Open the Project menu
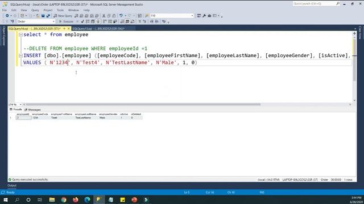Viewport: 364px width, 204px height. pyautogui.click(x=48, y=10)
